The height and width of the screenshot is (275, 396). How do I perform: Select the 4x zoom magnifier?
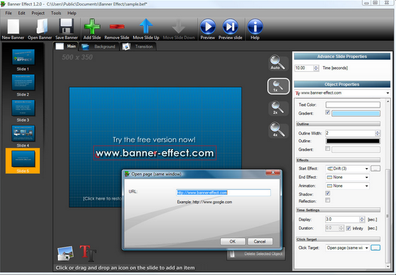click(277, 130)
